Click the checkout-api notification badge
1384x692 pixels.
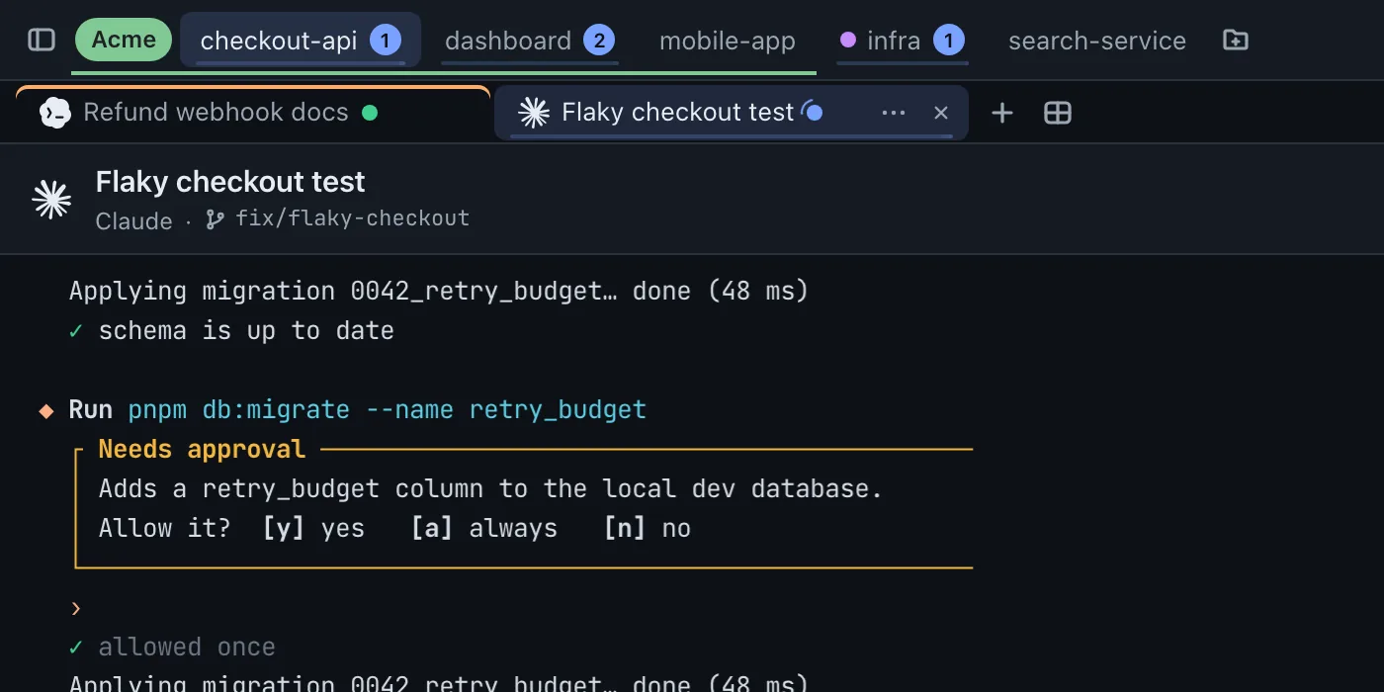[x=386, y=41]
